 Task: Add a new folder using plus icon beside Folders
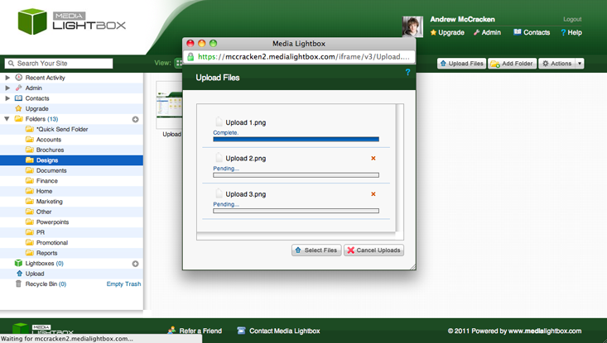[x=136, y=119]
